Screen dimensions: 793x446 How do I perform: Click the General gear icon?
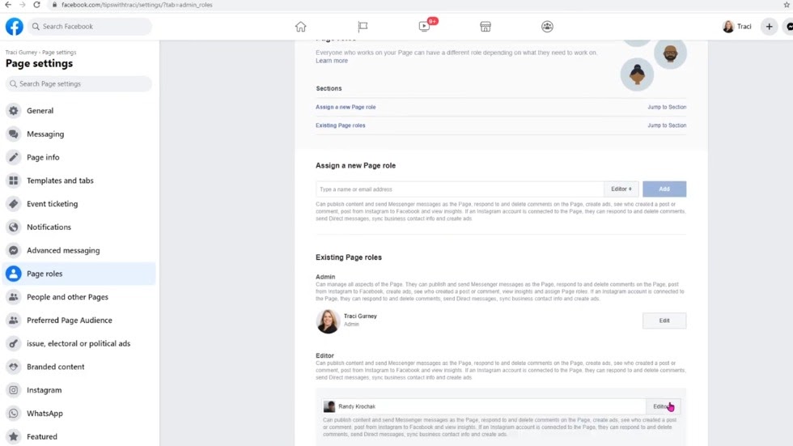pos(14,111)
